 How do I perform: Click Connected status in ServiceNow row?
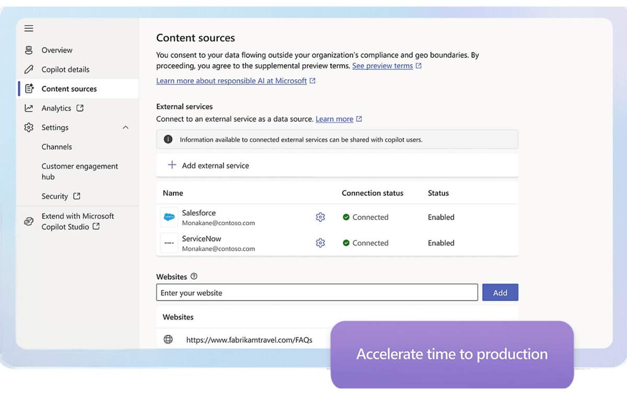tap(370, 243)
